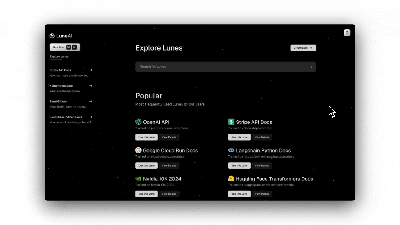Screen dimensions: 400x225
Task: Open Kubernetes Docs chat arrow
Action: click(91, 86)
